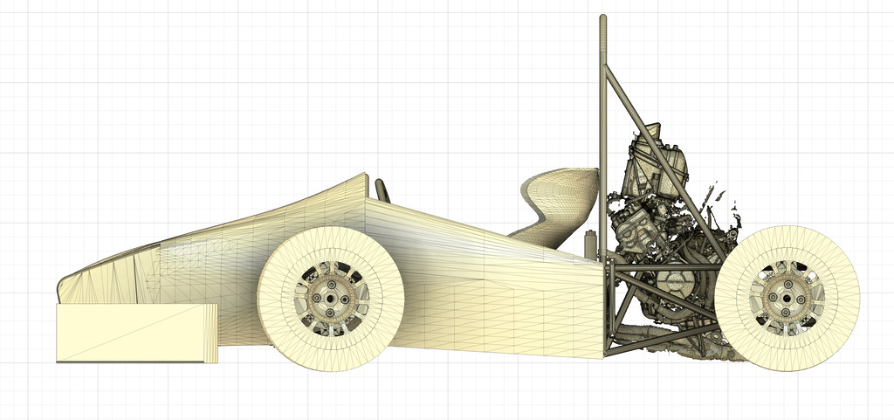Select the exhaust piping under the engine
Viewport: 894px width, 420px height.
[664, 338]
